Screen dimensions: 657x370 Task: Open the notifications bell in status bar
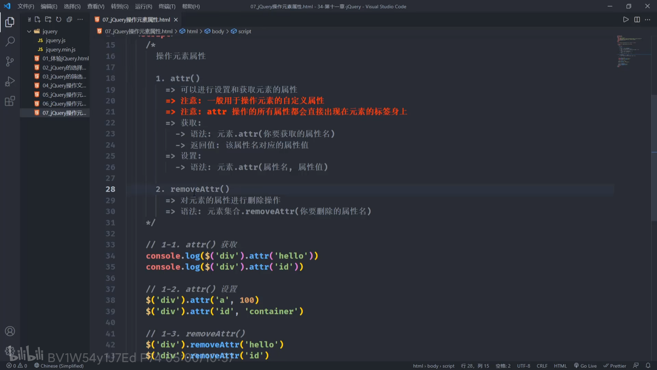(648, 366)
